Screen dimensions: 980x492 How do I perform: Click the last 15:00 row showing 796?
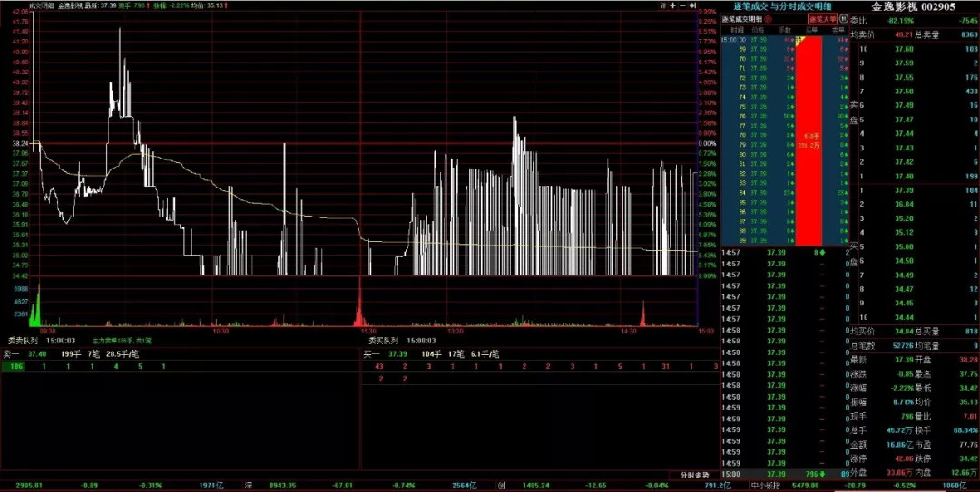[786, 474]
